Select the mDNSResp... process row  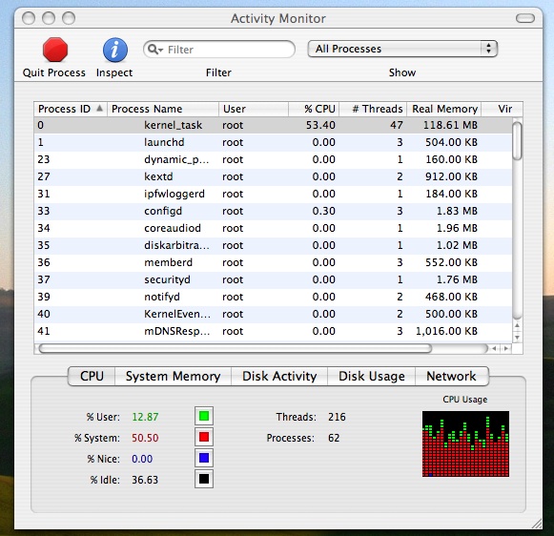tap(273, 331)
